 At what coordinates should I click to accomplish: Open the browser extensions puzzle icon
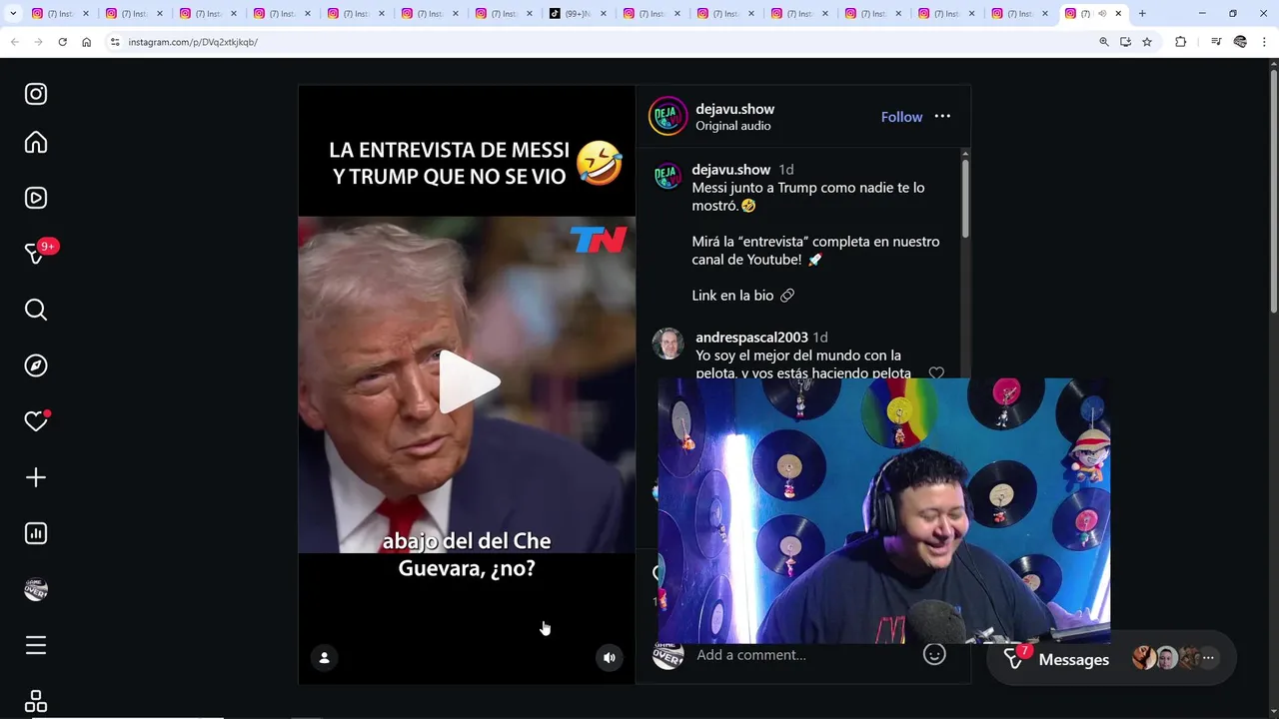pyautogui.click(x=1181, y=42)
